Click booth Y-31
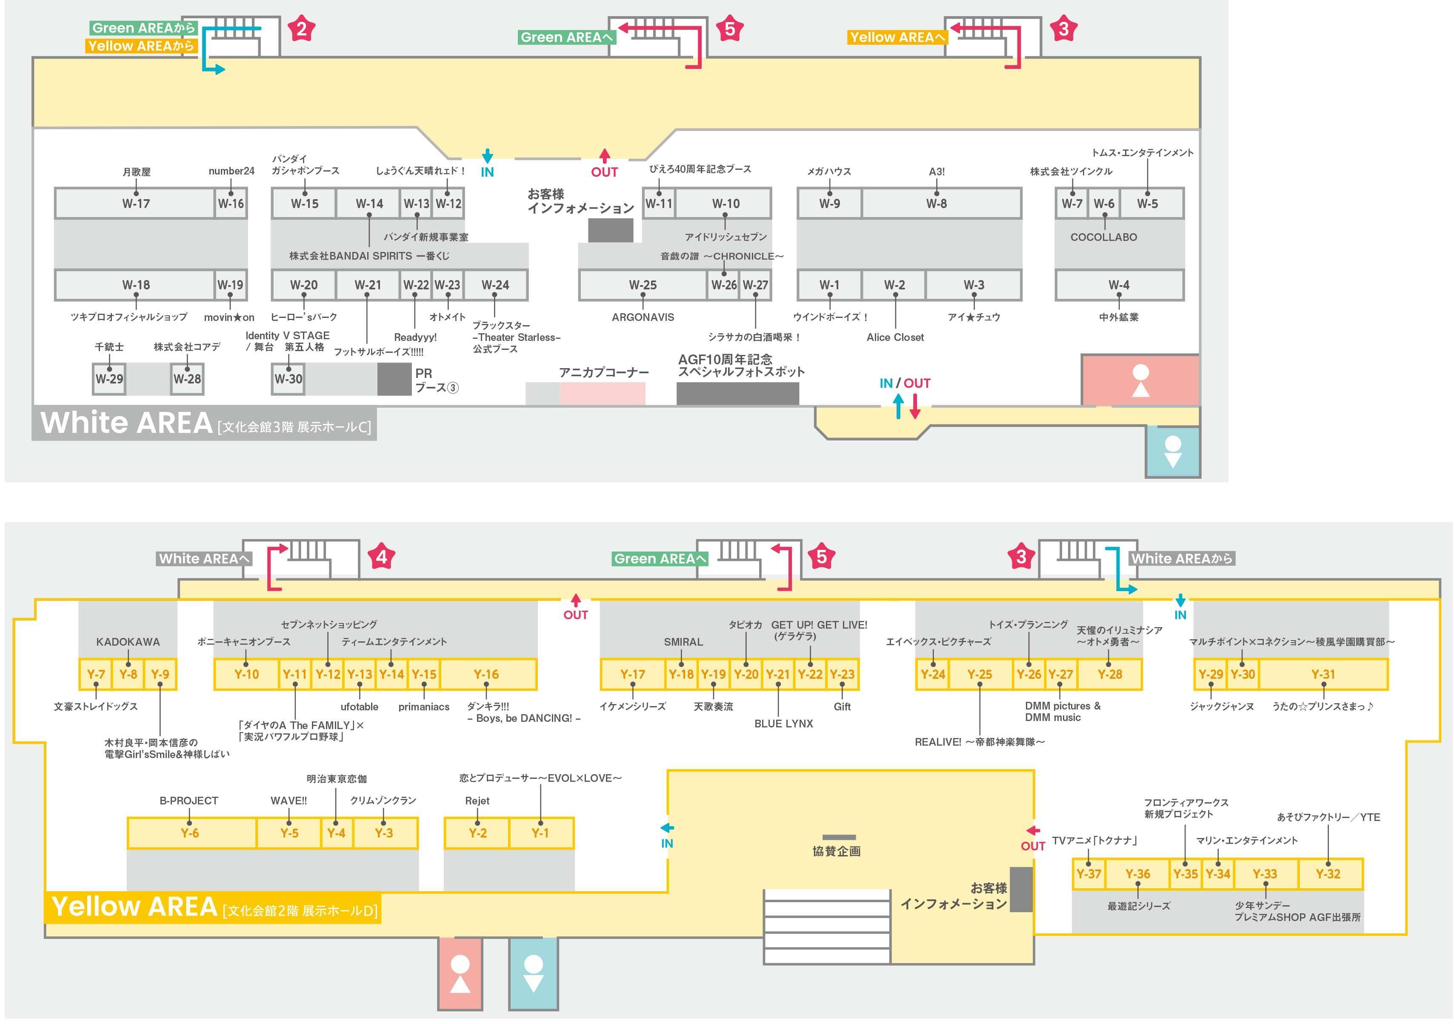 1323,675
